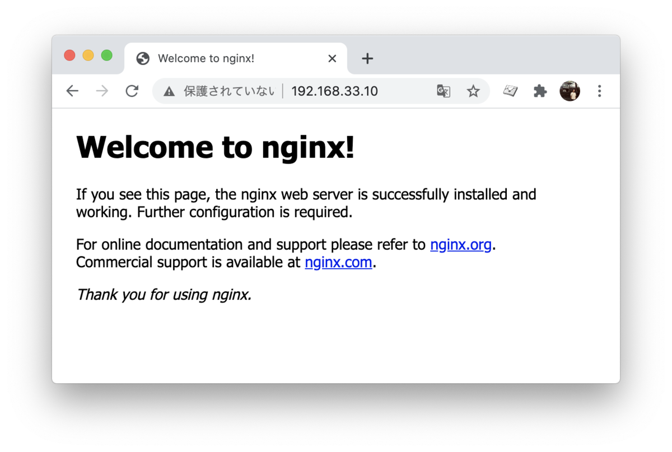Click the 保護されていない security label
The height and width of the screenshot is (452, 672).
229,91
